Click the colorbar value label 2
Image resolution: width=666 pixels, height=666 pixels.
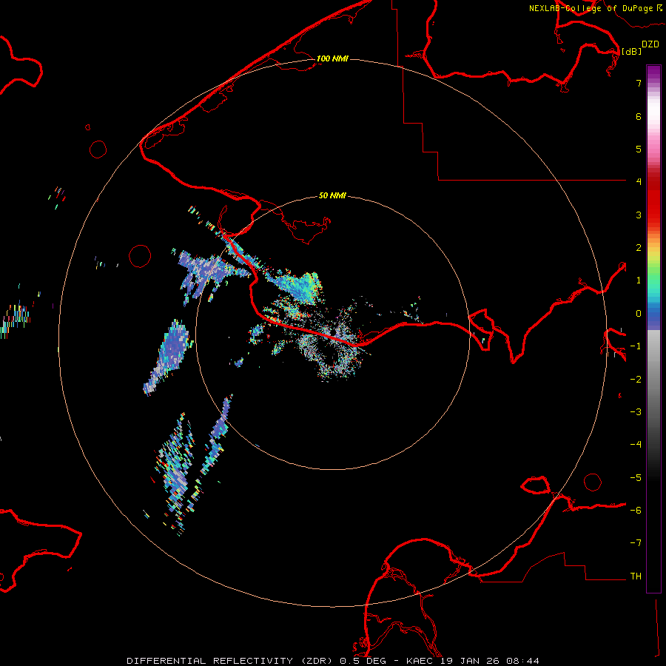tap(639, 248)
